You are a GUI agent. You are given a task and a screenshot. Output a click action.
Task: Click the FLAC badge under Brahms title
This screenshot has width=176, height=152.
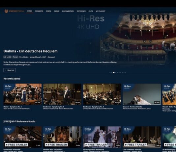pyautogui.click(x=15, y=57)
